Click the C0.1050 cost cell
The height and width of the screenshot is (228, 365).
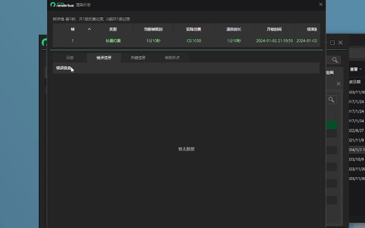193,41
